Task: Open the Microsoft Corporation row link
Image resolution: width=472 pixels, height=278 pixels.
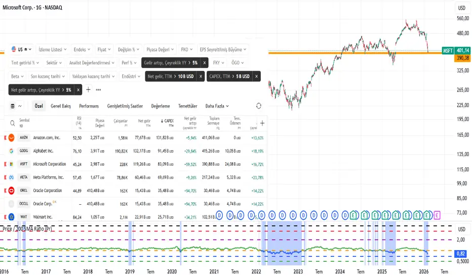Action: pyautogui.click(x=50, y=164)
